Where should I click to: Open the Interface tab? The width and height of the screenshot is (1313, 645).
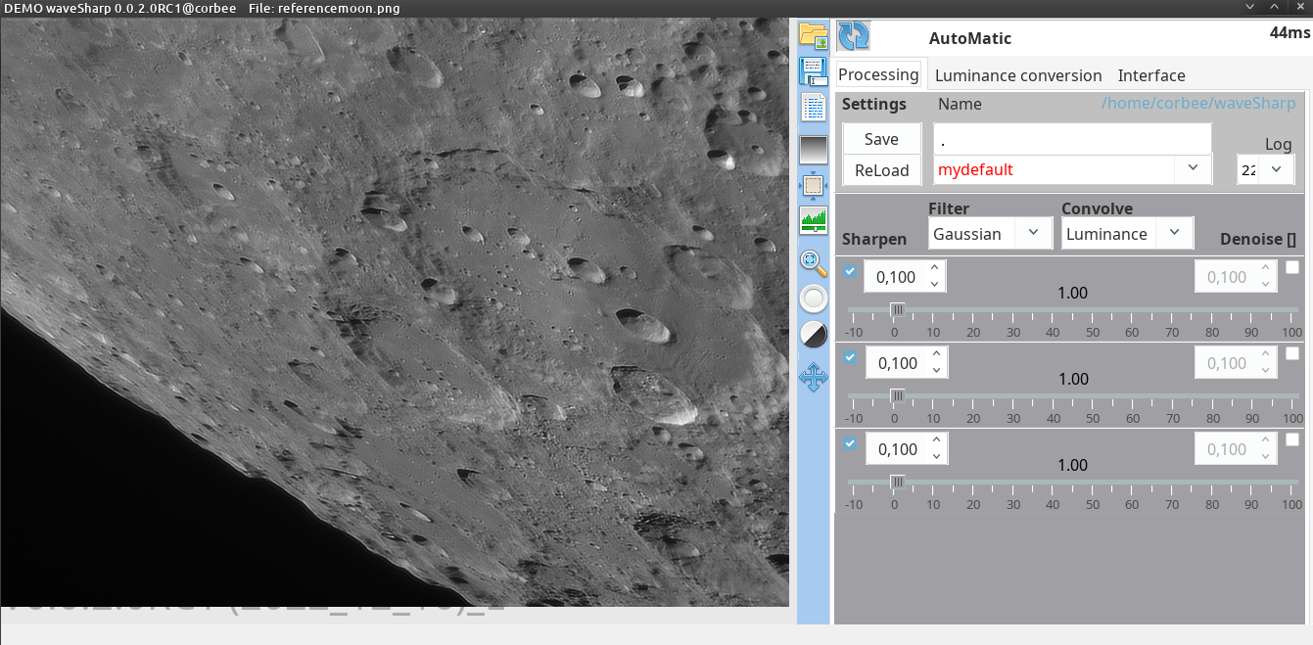[1150, 75]
